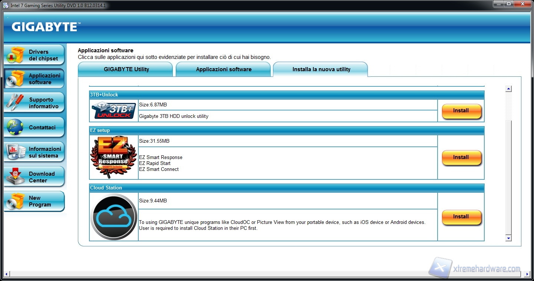The height and width of the screenshot is (281, 534).
Task: Install the 3TB+ Unlock utility
Action: (461, 111)
